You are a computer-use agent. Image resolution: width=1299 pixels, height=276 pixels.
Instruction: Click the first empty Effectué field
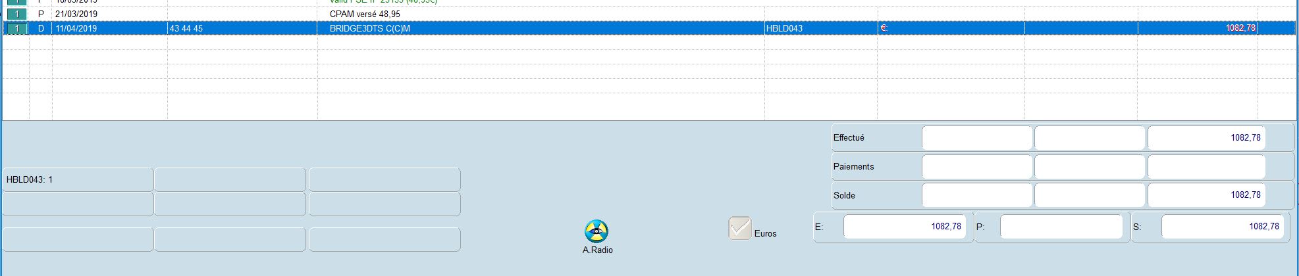tap(976, 138)
